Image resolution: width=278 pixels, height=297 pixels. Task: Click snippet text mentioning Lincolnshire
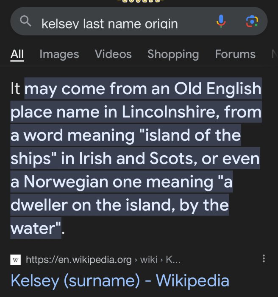170,112
